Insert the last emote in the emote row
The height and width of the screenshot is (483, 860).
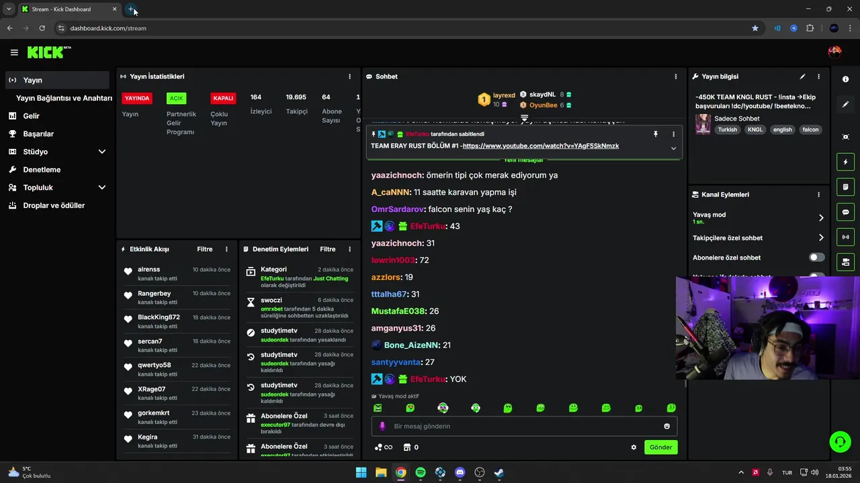(x=671, y=408)
